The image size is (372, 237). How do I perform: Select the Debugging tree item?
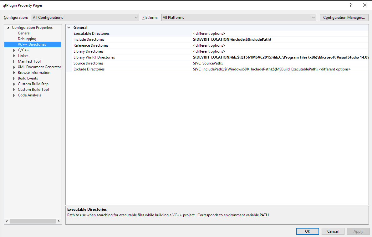click(x=27, y=39)
